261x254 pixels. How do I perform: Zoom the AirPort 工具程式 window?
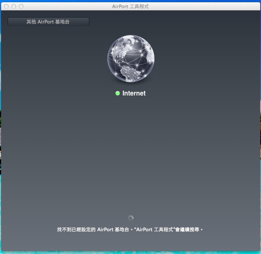21,6
